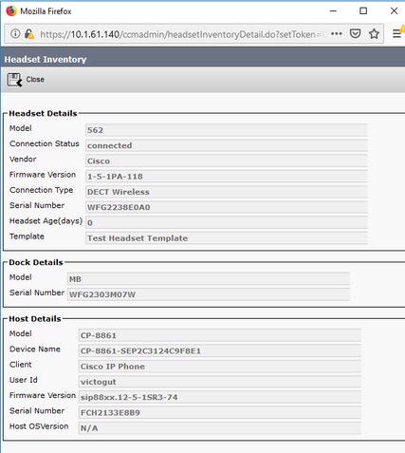This screenshot has width=405, height=453.
Task: Click Host OSVersion field showing N/A
Action: 220,428
